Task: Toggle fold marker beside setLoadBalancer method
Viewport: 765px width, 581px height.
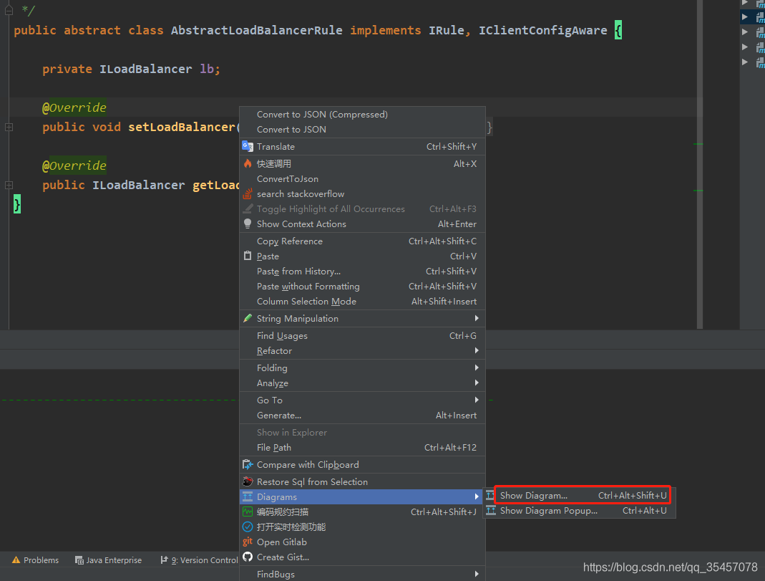Action: coord(9,127)
